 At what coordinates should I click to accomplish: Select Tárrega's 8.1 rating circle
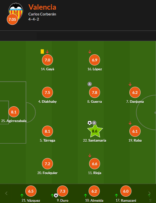point(47,131)
